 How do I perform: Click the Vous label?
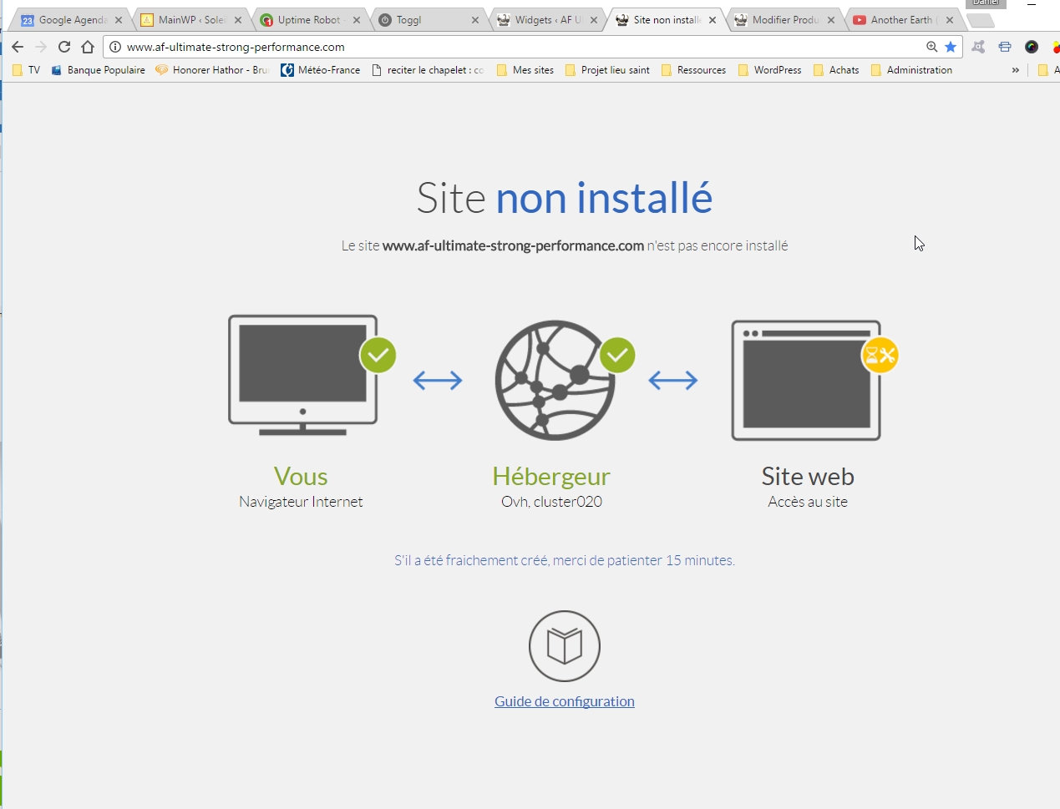[x=301, y=476]
